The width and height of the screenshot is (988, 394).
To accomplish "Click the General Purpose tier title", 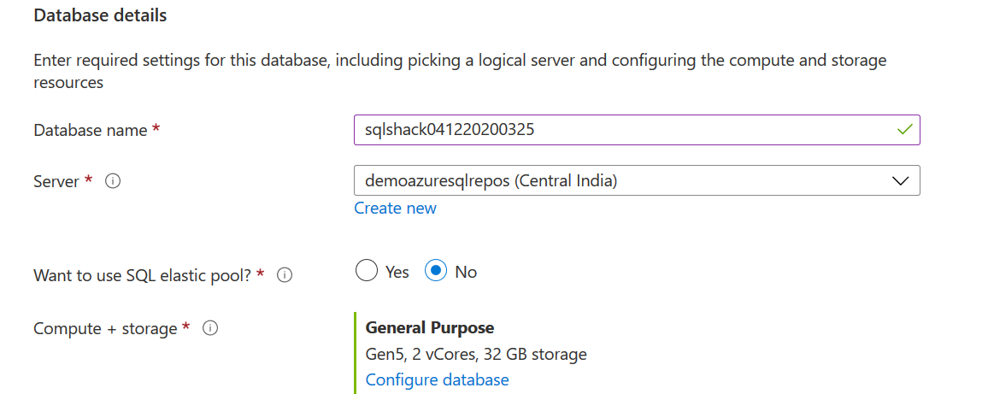I will 429,327.
